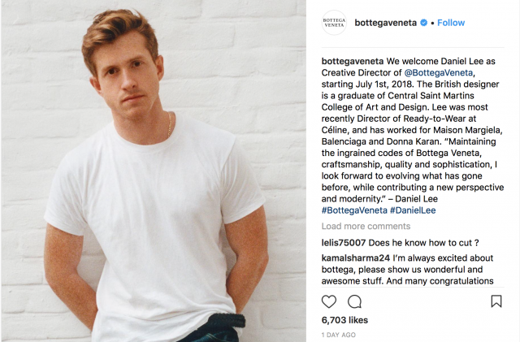Screen dimensions: 520x342
Task: Like the post with the heart icon
Action: click(x=329, y=301)
